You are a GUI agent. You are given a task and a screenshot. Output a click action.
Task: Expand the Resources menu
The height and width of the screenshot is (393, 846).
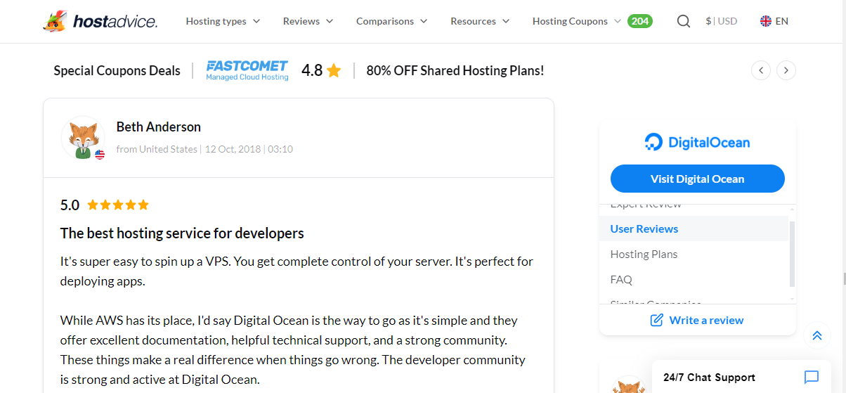pos(480,21)
